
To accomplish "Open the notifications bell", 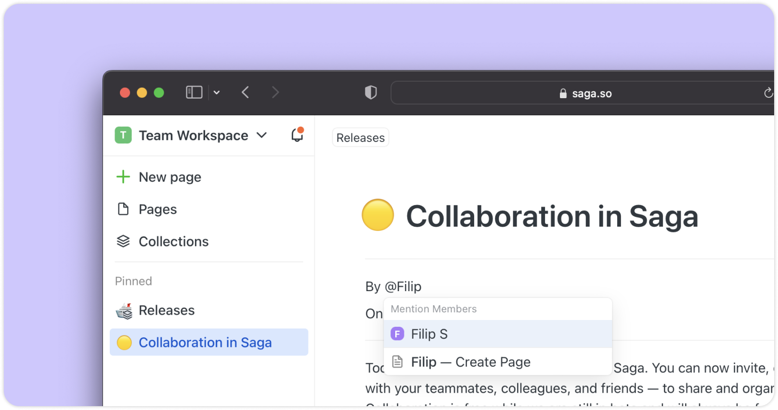I will [297, 135].
